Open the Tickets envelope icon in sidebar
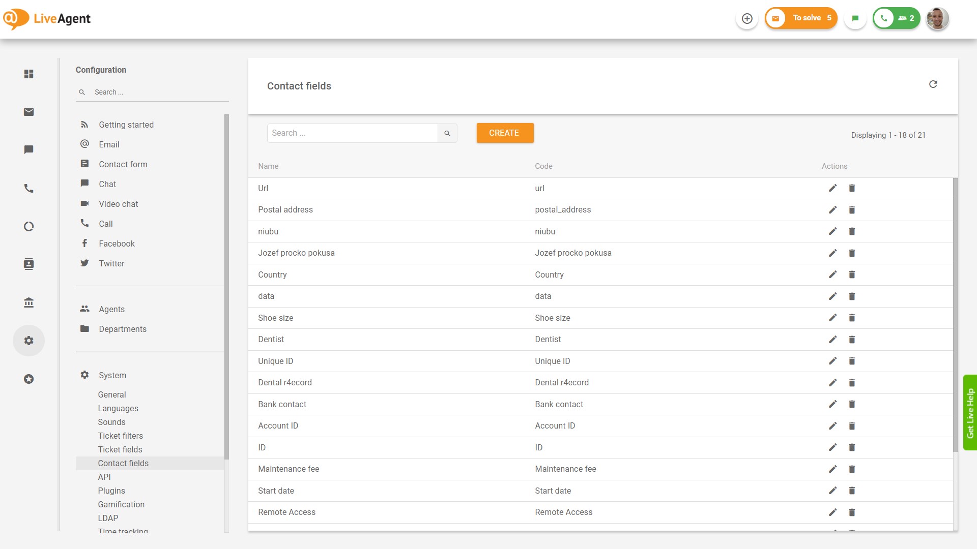This screenshot has height=549, width=977. 29,112
